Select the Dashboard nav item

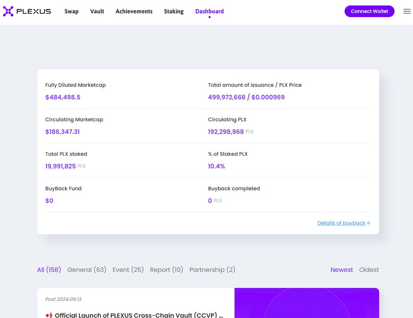point(209,11)
